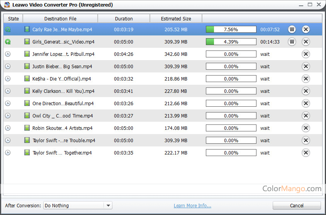Sort by Destination File column header

pos(60,18)
